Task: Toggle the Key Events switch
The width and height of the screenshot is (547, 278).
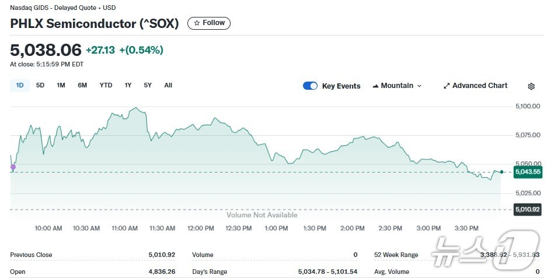Action: (x=310, y=86)
